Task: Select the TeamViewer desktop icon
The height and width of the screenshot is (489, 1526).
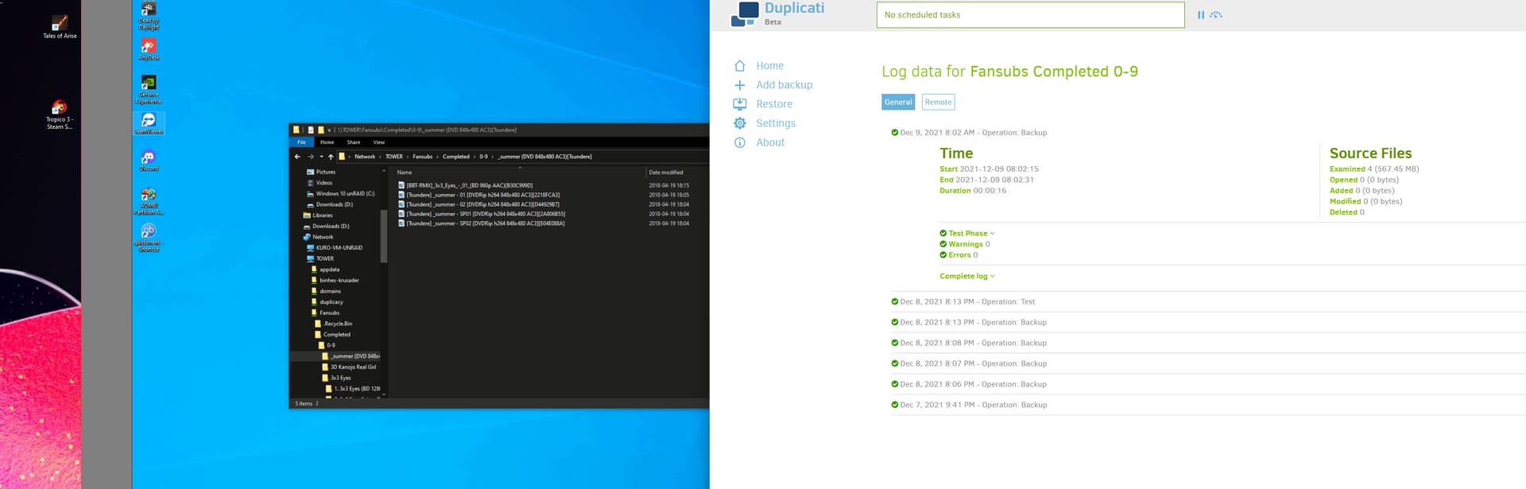Action: [x=149, y=122]
